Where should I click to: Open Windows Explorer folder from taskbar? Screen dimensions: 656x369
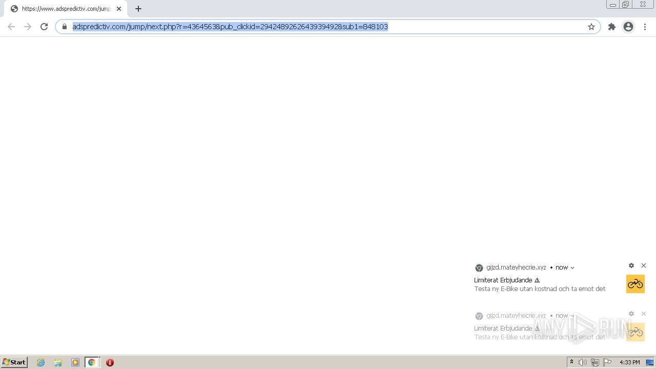(58, 362)
